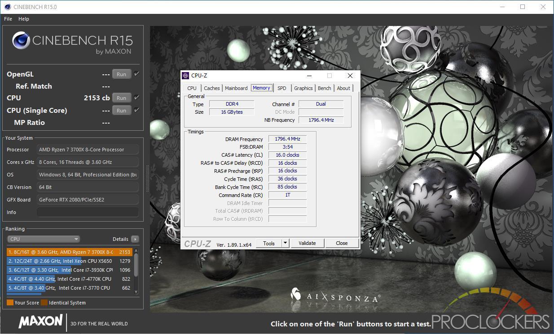Click the Validate button in CPU-Z
The image size is (554, 334).
pyautogui.click(x=307, y=243)
